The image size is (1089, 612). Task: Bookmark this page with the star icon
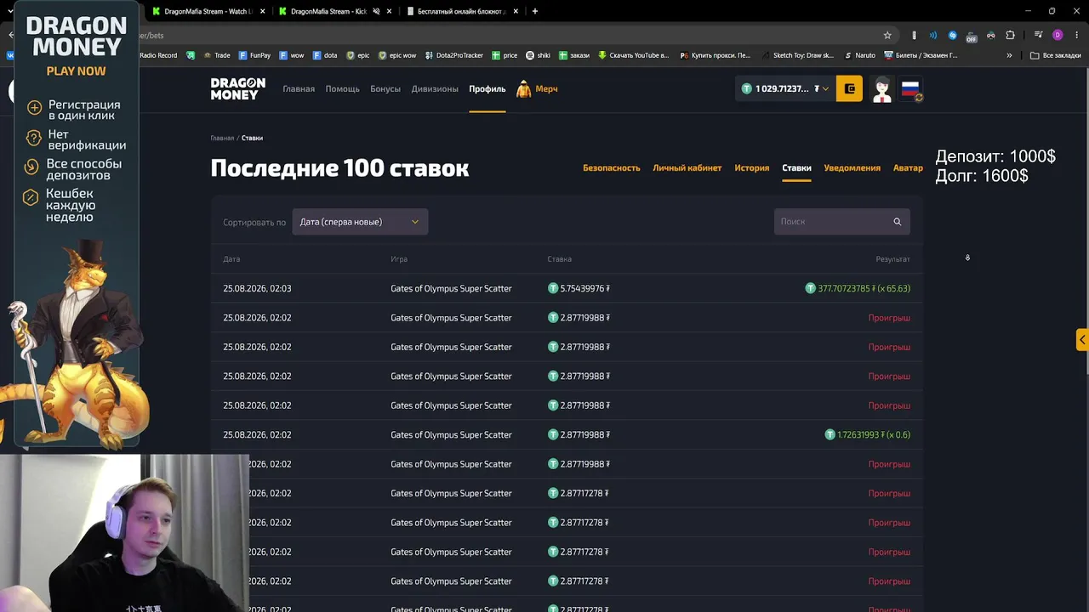tap(887, 36)
